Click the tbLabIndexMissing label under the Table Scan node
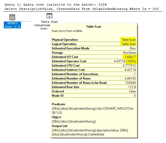Image resolution: width=166 pixels, height=143 pixels. click(42, 25)
